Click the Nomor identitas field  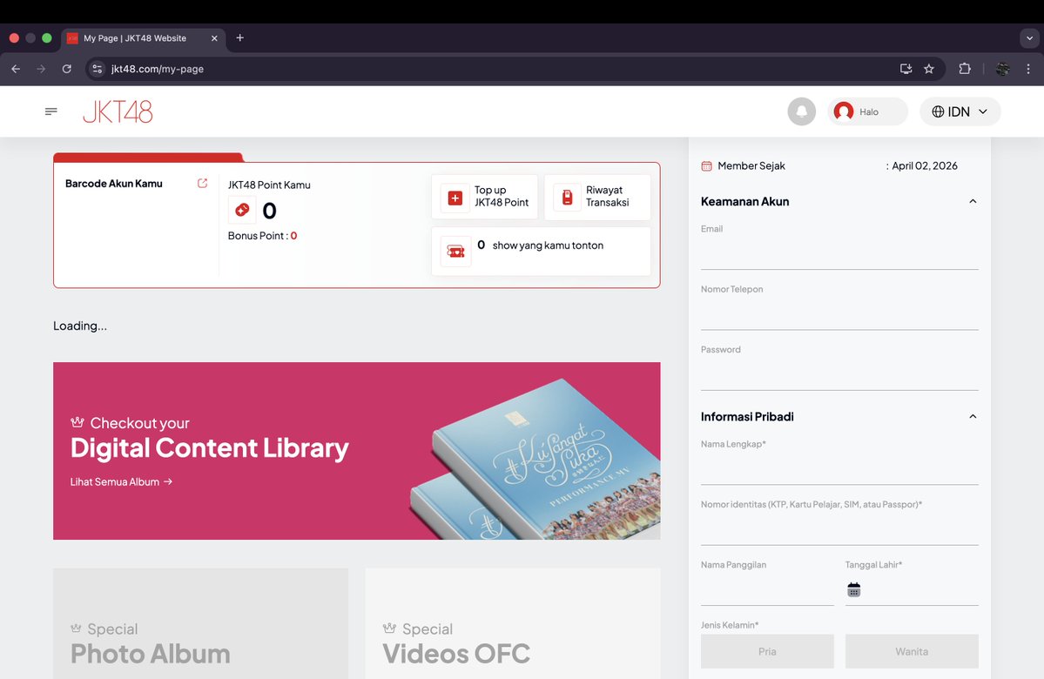click(x=839, y=529)
